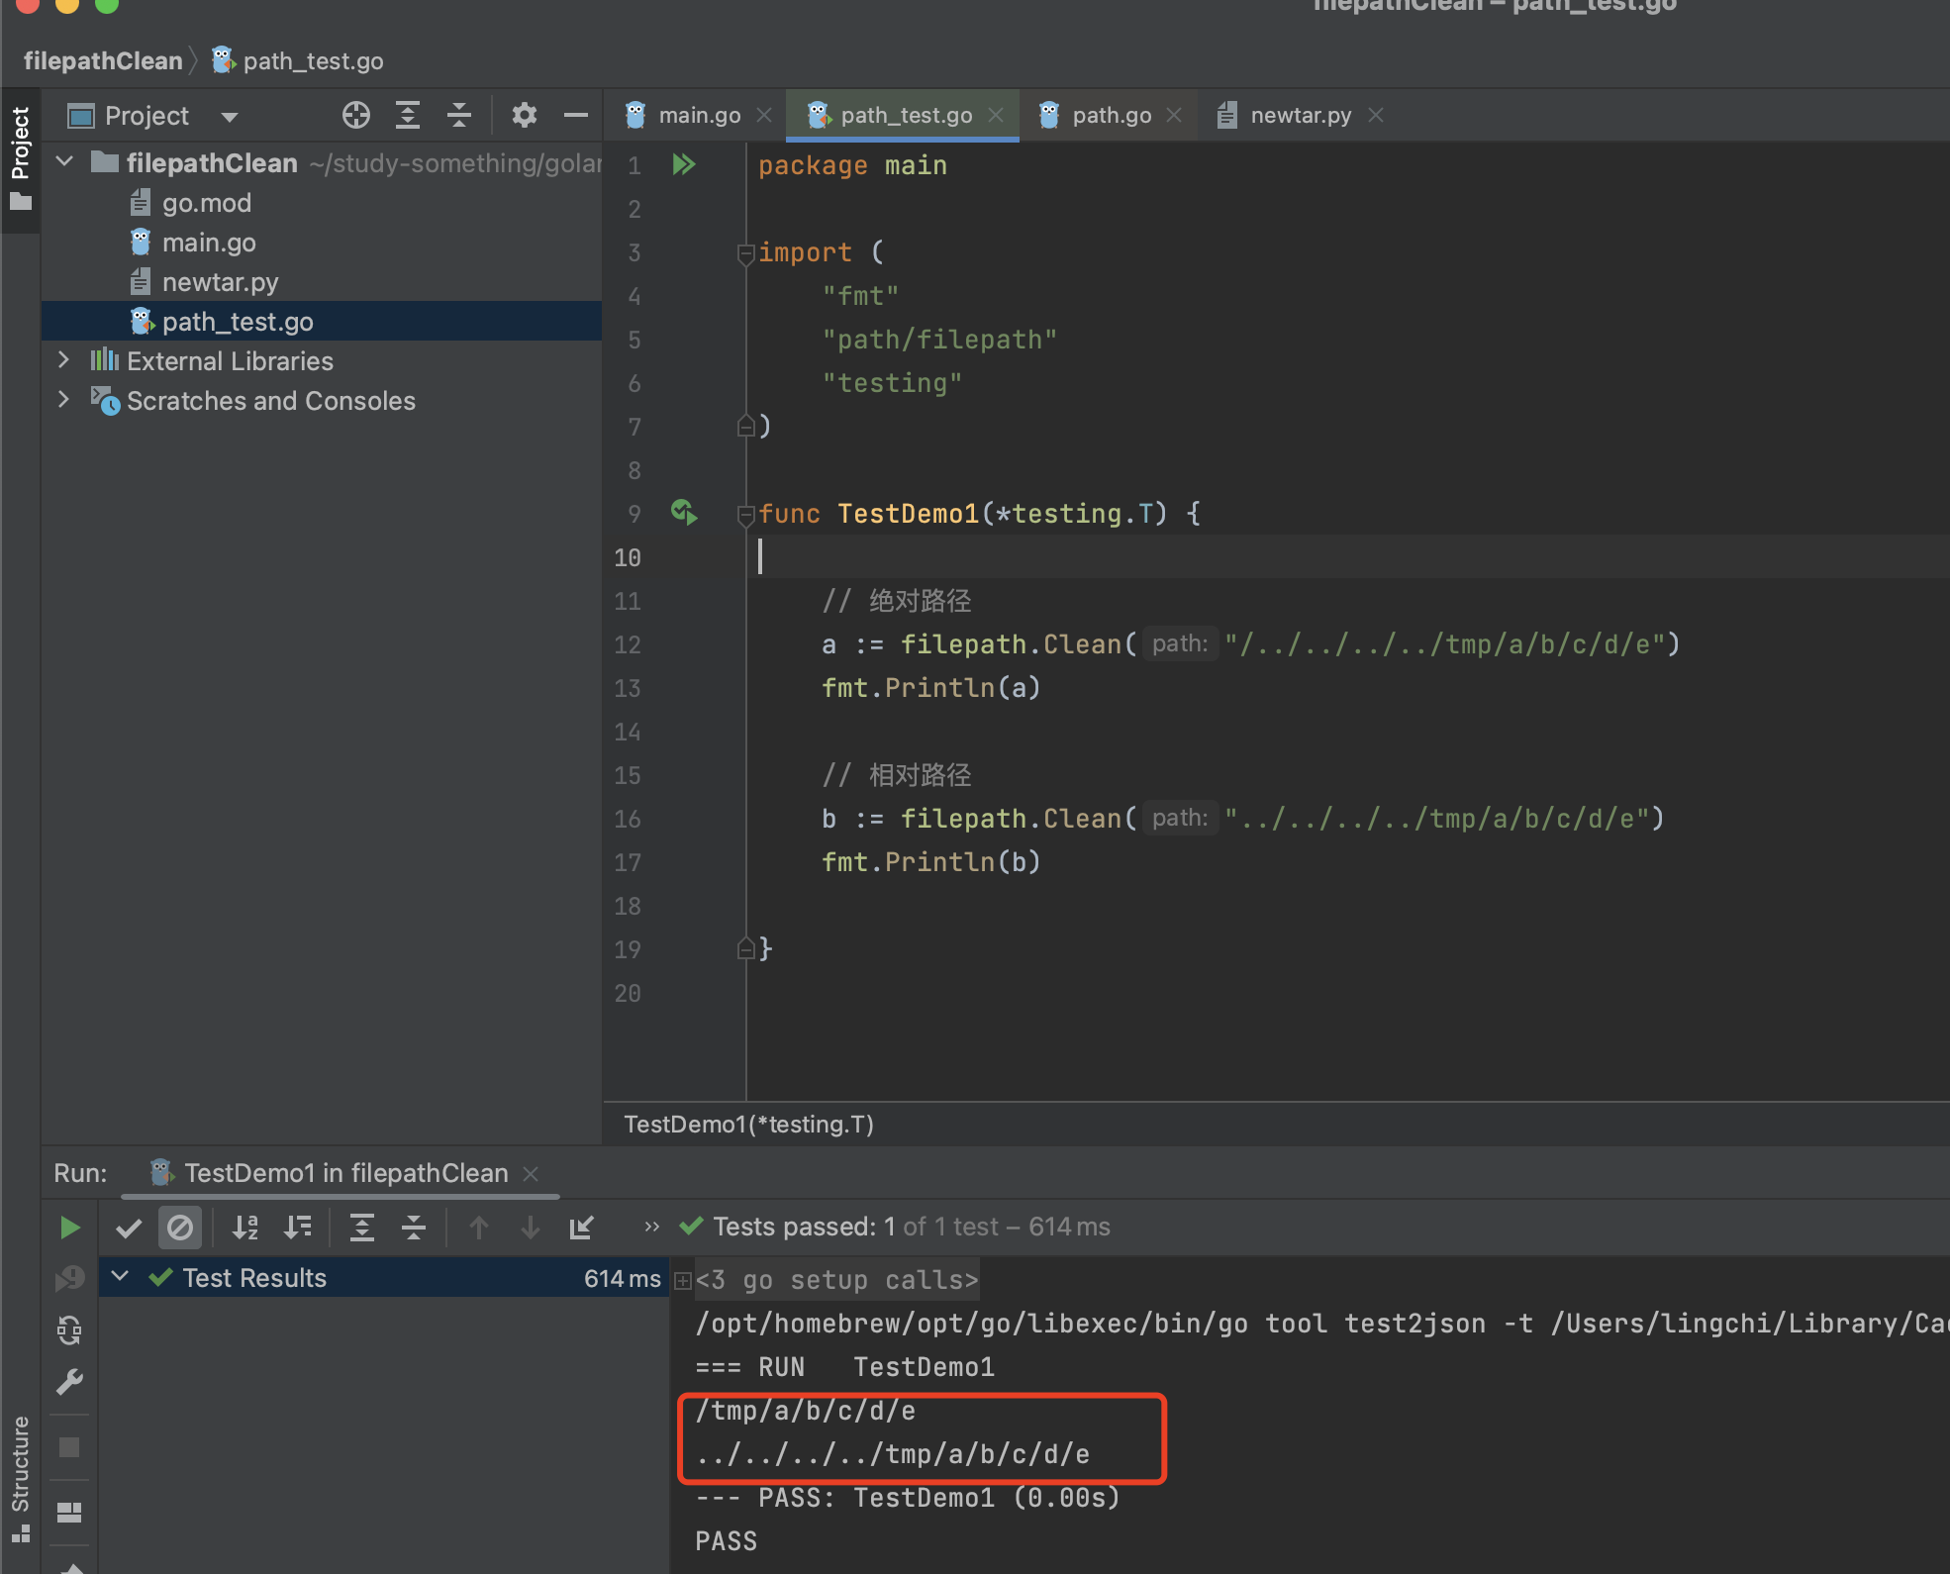Toggle Show Ignored tests icon
The width and height of the screenshot is (1950, 1574).
pos(180,1229)
